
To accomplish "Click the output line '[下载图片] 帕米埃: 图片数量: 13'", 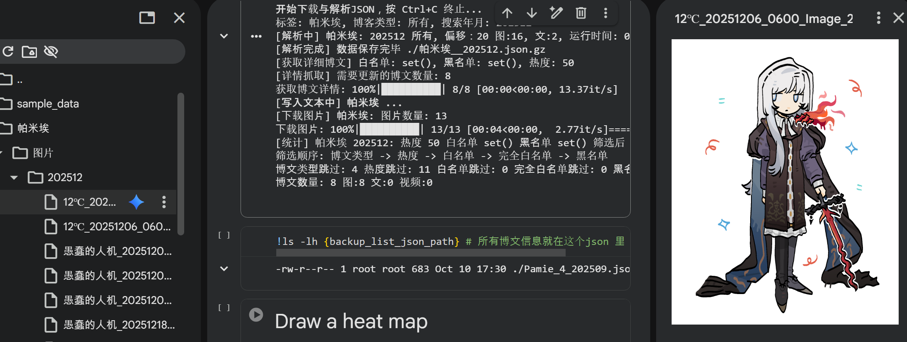I will (x=361, y=116).
